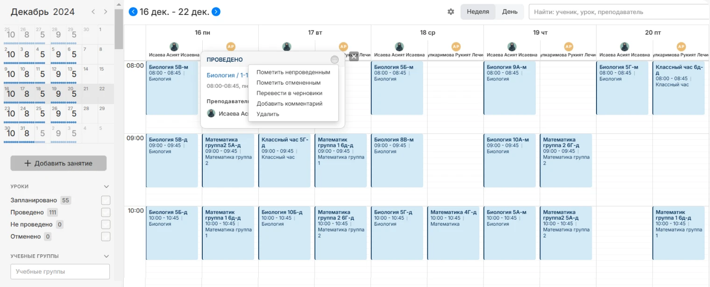This screenshot has width=710, height=287.
Task: Go to next week using blue arrow
Action: 216,12
